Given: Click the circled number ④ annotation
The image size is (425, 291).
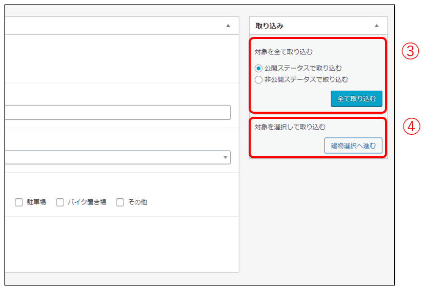Looking at the screenshot, I should (x=410, y=127).
